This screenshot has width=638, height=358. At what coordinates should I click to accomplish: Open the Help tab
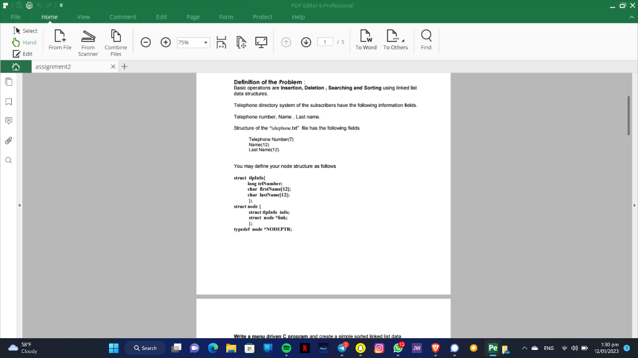pos(298,17)
